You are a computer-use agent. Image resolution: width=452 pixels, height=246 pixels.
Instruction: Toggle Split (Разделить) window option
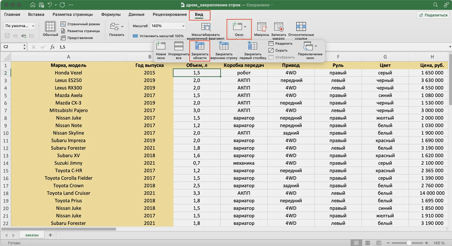(280, 43)
